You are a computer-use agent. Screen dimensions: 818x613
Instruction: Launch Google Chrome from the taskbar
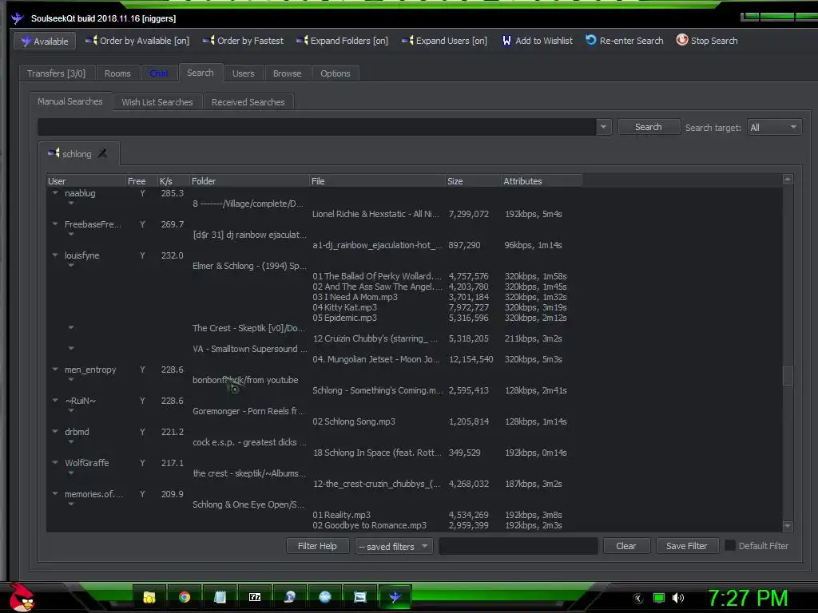pos(185,597)
